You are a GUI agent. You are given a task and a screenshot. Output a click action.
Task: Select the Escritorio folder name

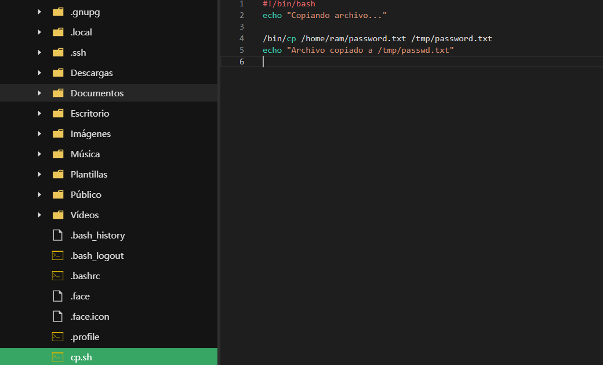(90, 114)
